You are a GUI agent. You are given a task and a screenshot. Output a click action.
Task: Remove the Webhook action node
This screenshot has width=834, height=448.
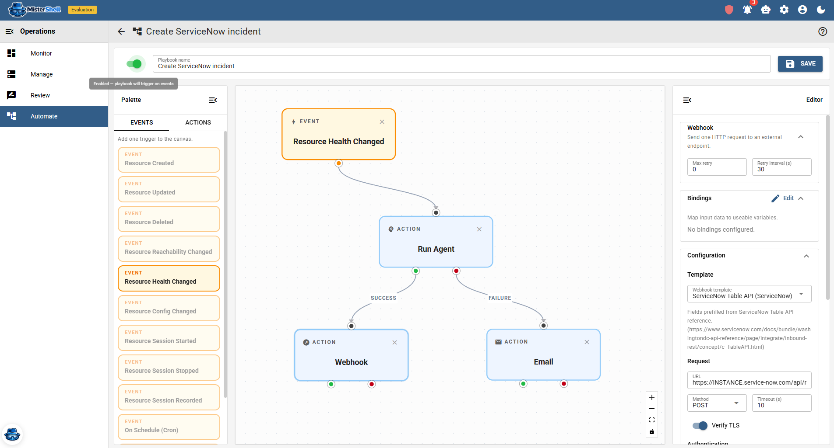point(395,343)
